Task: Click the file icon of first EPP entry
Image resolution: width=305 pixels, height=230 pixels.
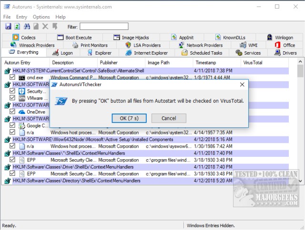Action: click(x=22, y=160)
